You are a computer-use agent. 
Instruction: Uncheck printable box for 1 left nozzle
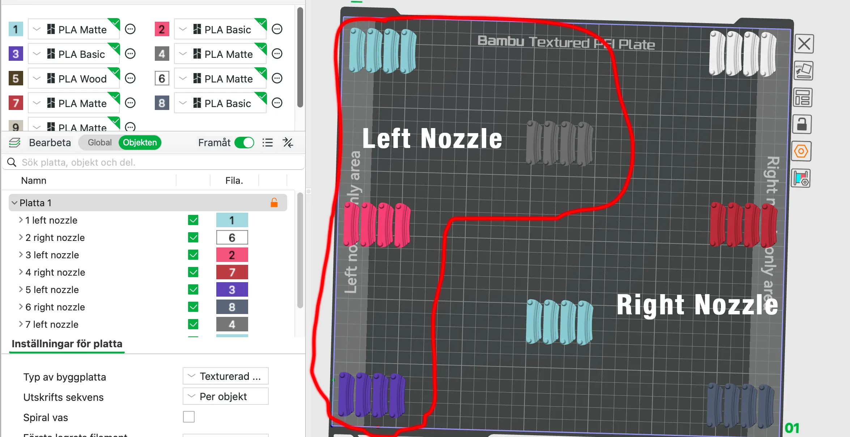[x=193, y=220]
